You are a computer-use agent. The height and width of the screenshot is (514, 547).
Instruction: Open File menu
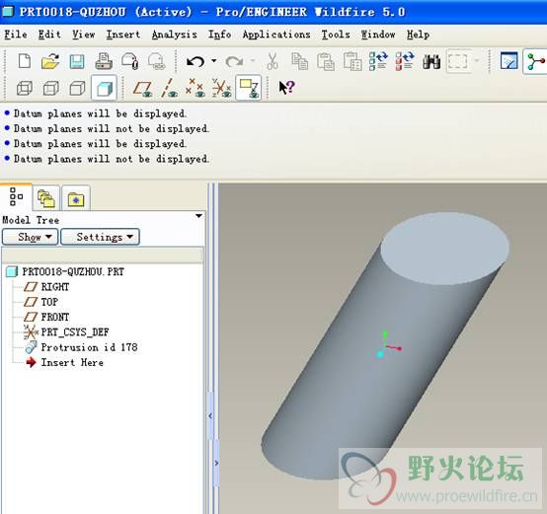16,35
